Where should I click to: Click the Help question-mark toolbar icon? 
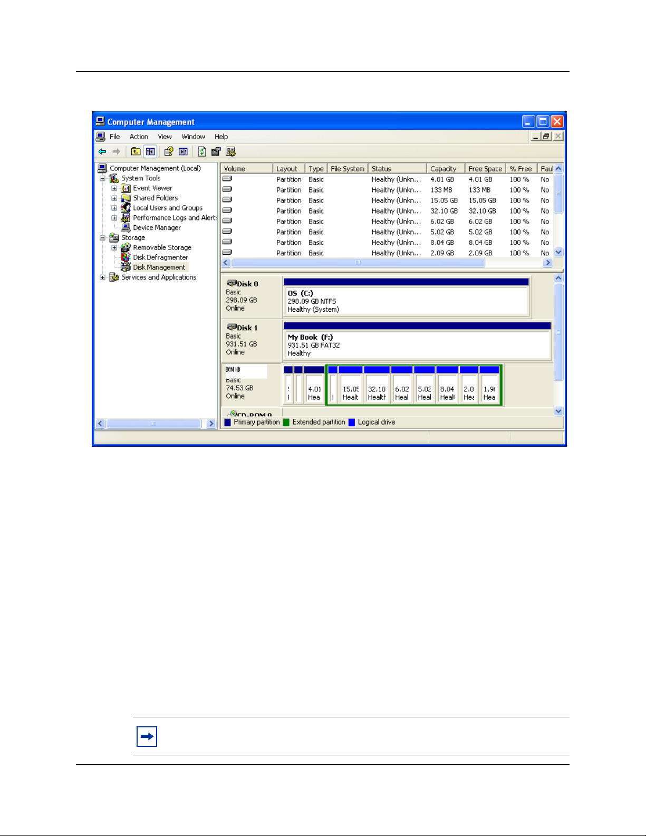point(169,152)
